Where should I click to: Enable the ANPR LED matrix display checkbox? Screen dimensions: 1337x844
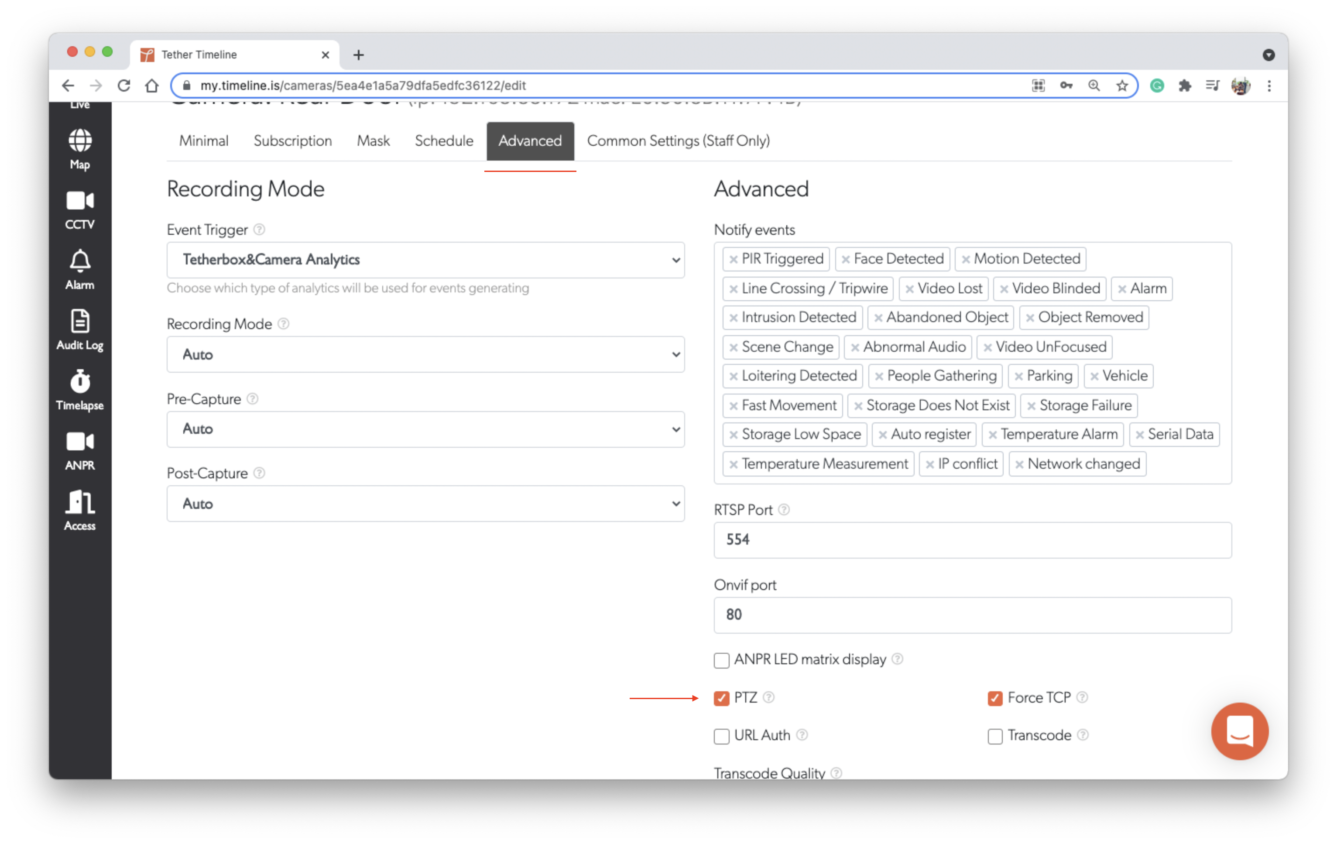[x=721, y=660]
